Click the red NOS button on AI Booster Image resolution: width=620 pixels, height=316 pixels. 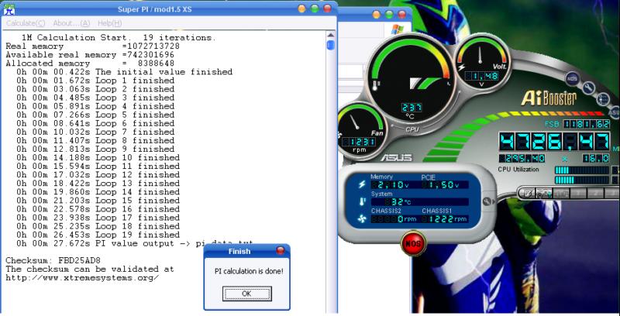[x=413, y=243]
